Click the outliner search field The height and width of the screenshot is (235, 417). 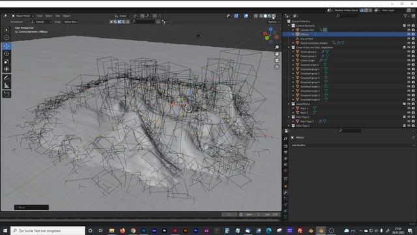347,16
